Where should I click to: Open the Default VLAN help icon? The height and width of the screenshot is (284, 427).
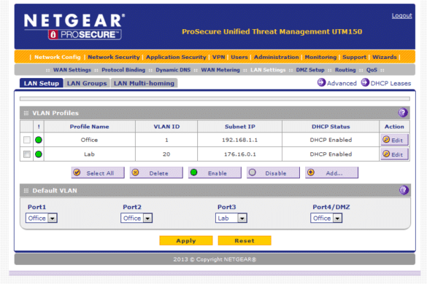click(404, 190)
